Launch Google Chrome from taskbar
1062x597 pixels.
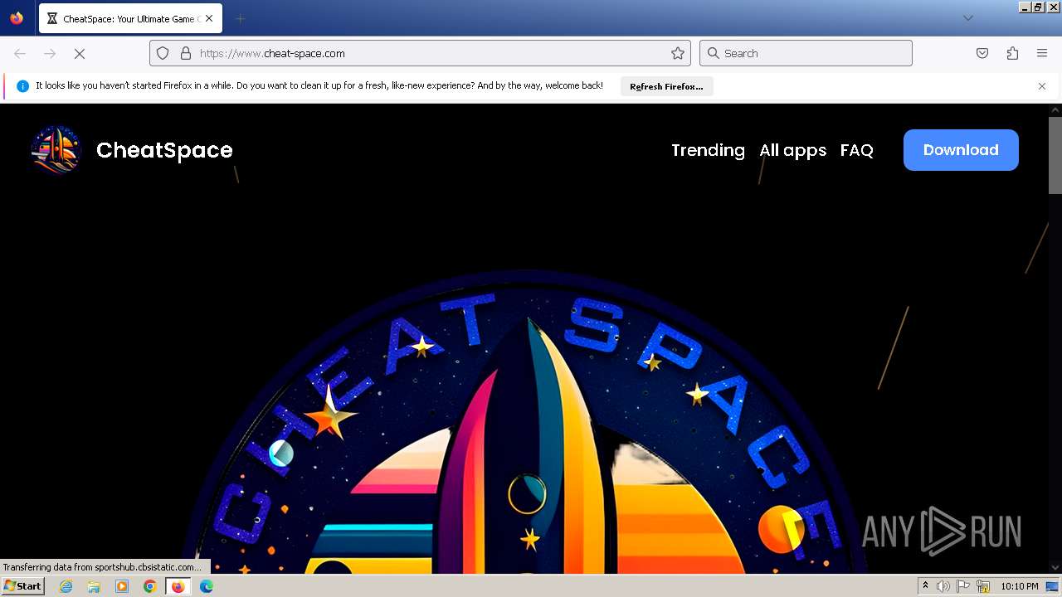tap(150, 586)
